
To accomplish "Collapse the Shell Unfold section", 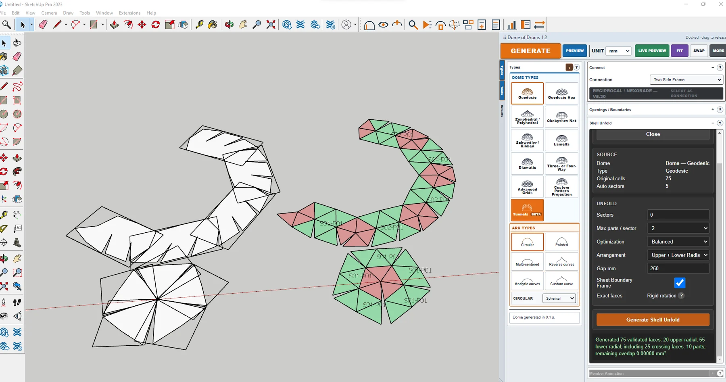I will coord(713,123).
